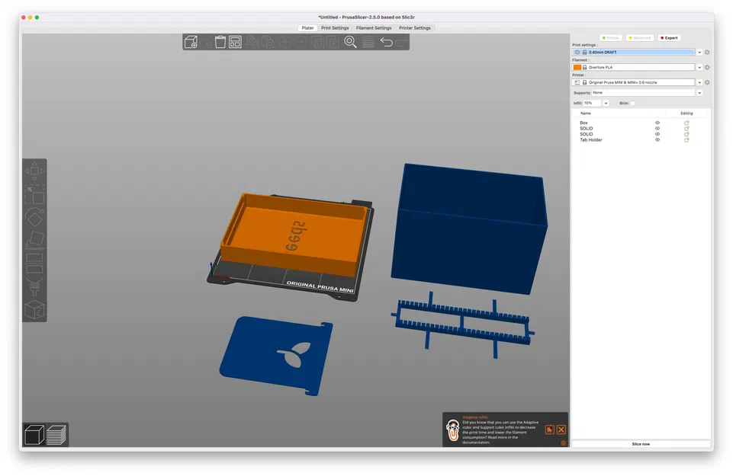Open the editing icon for Box
The height and width of the screenshot is (476, 733).
tap(686, 123)
